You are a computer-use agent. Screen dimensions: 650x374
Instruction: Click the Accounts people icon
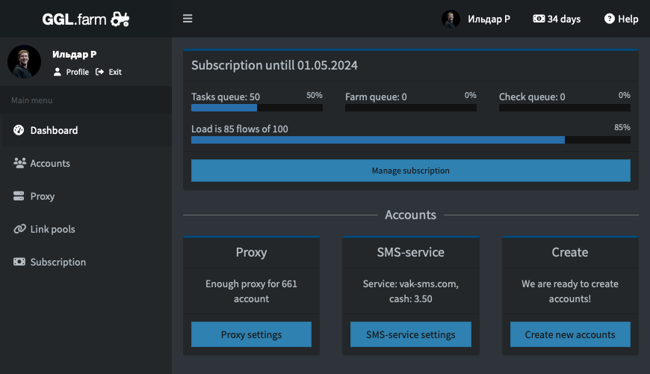pos(19,163)
